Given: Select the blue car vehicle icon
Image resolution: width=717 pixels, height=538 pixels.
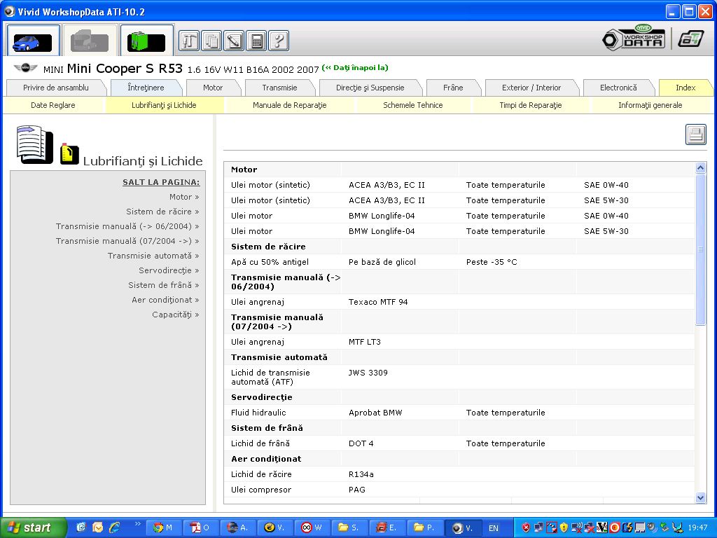Looking at the screenshot, I should pos(33,41).
